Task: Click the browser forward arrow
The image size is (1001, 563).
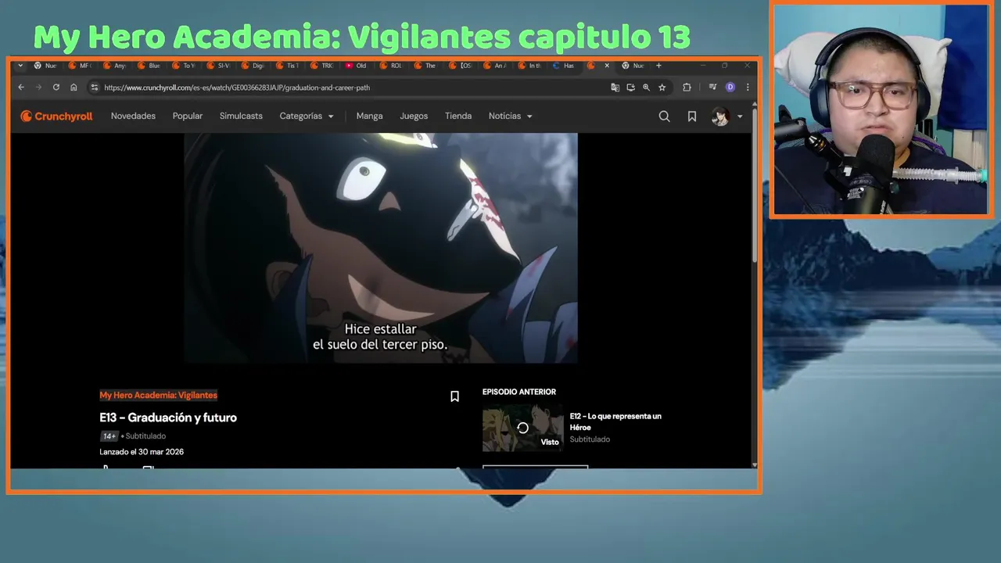Action: (38, 88)
